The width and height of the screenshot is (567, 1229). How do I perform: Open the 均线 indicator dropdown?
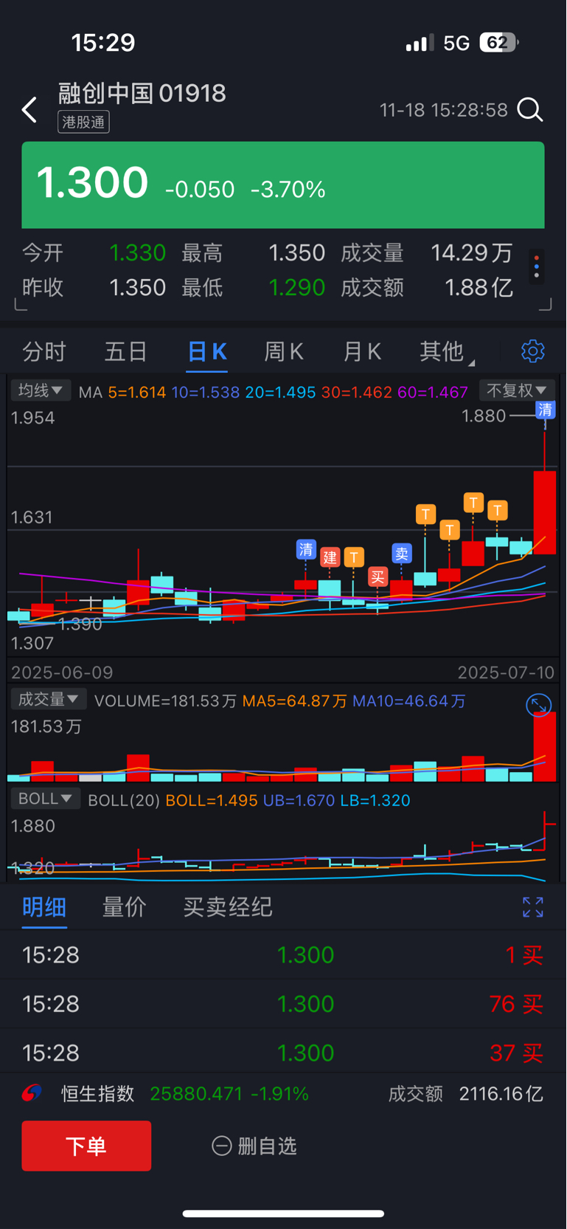pos(41,390)
